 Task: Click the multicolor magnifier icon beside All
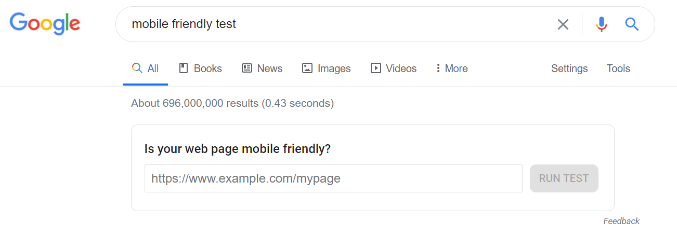[x=137, y=68]
